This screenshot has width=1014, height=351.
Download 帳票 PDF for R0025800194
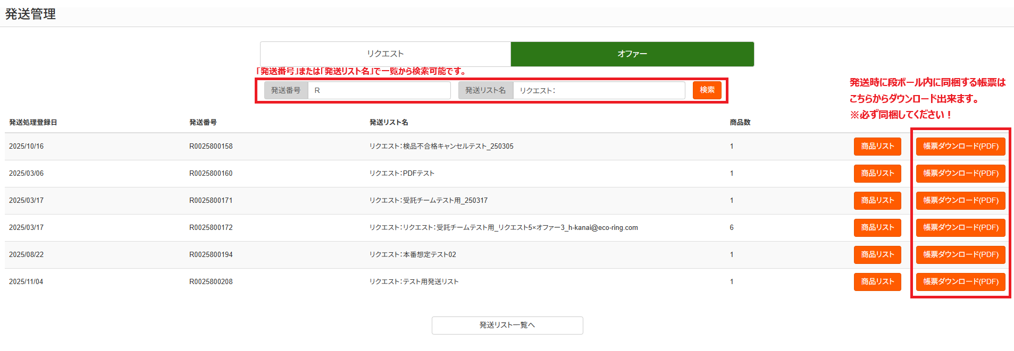[960, 255]
